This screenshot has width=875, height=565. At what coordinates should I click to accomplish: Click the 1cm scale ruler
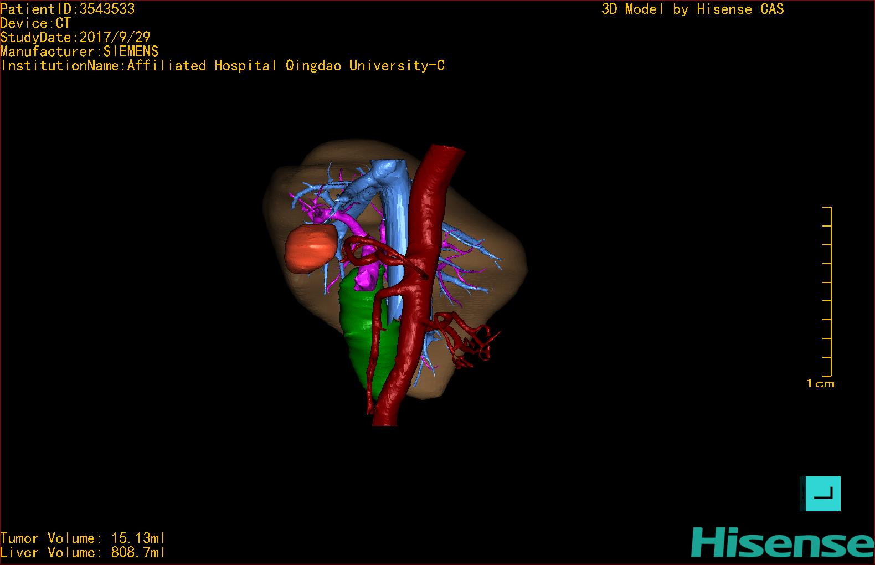(827, 291)
